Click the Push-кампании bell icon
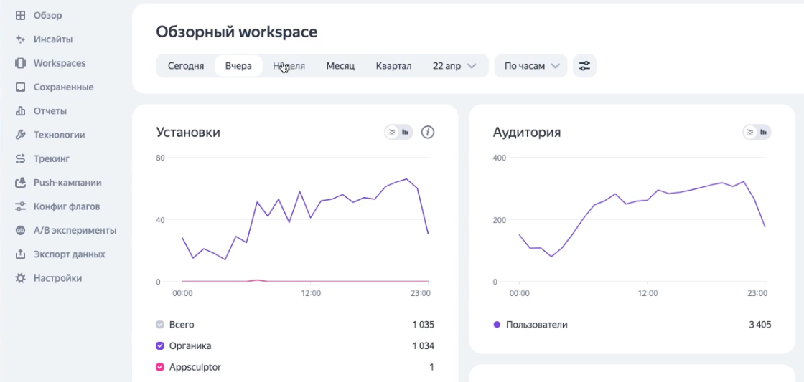The height and width of the screenshot is (382, 804). click(x=21, y=183)
